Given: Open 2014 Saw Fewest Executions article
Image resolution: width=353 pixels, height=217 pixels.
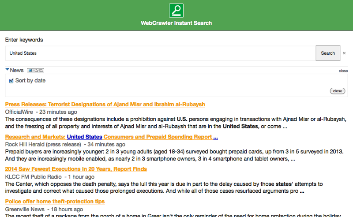Looking at the screenshot, I should click(76, 169).
